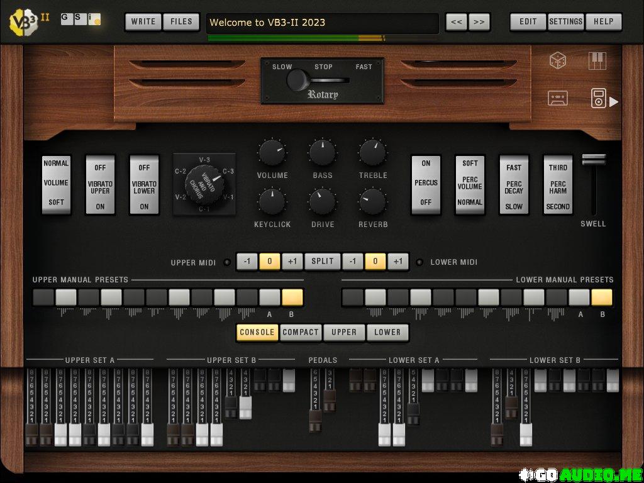
Task: Toggle the Vibrato Lower rocker switch
Action: tap(144, 184)
